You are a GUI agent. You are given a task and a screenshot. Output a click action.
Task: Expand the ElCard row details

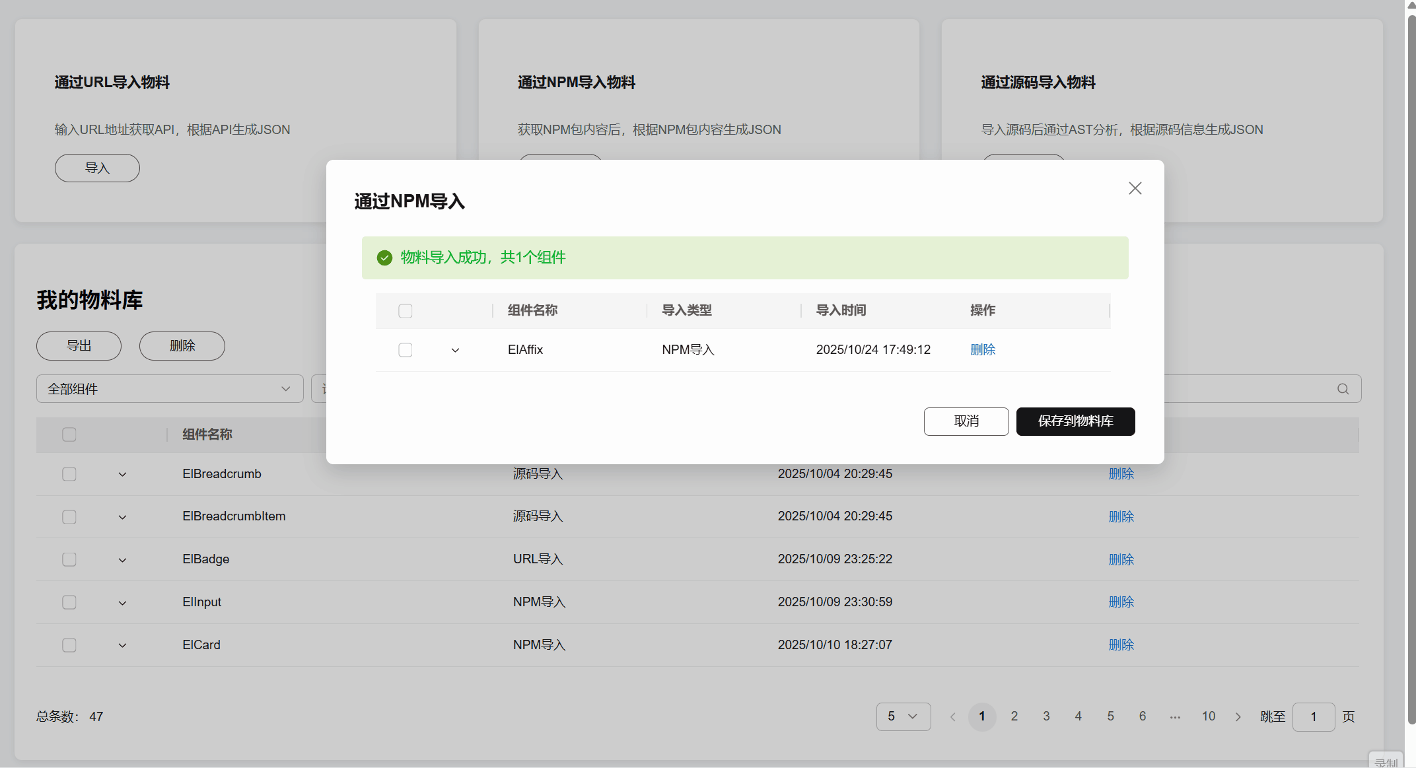[122, 645]
